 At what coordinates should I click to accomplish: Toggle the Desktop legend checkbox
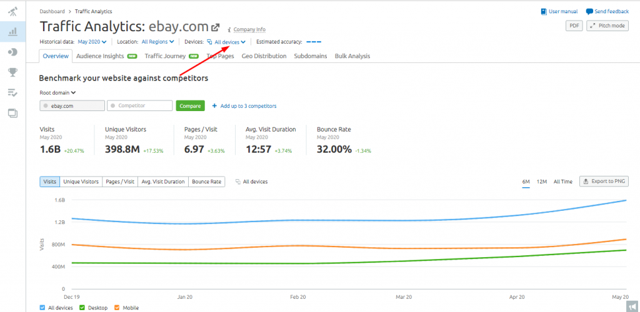pyautogui.click(x=82, y=308)
